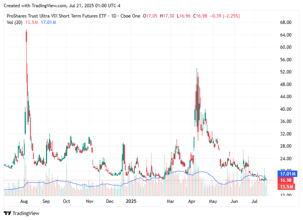Click the 36.00 price axis label
This screenshot has width=303, height=220.
286,121
